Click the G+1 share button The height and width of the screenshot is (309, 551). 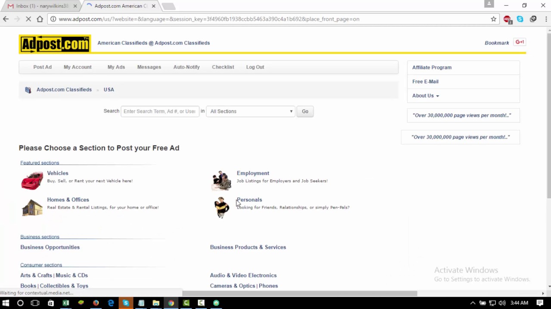click(x=520, y=42)
